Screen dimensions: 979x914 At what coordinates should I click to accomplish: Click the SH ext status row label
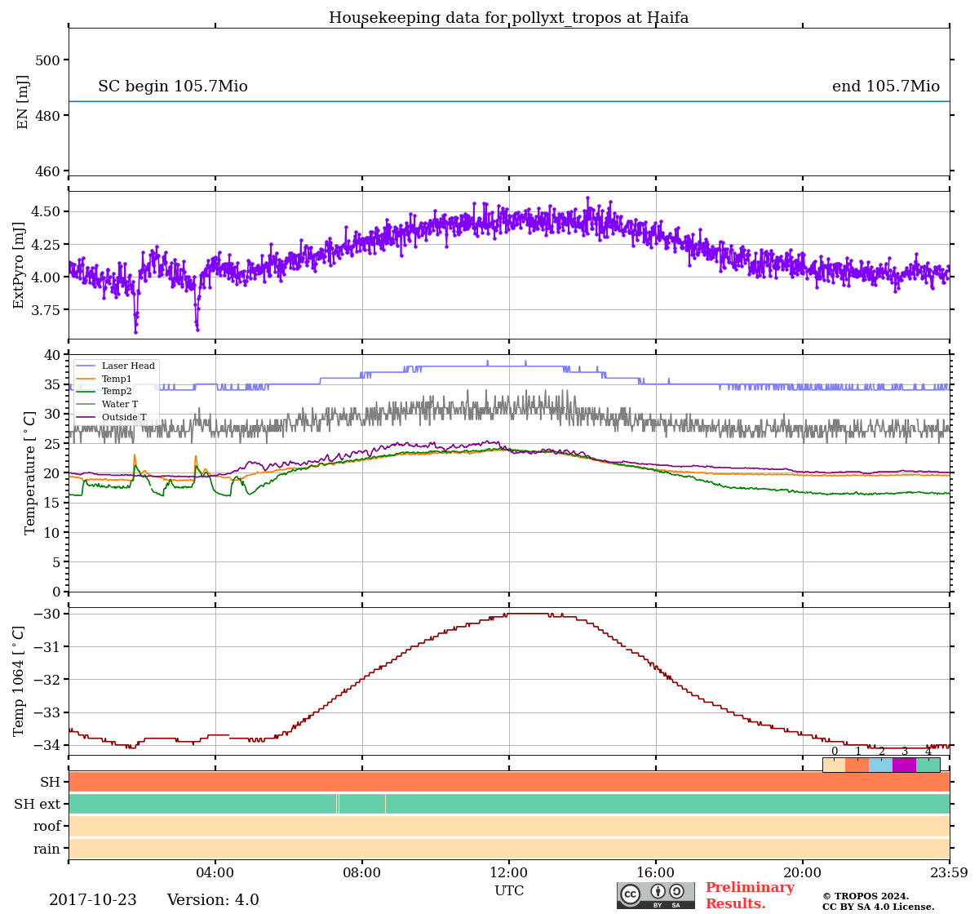pyautogui.click(x=38, y=805)
